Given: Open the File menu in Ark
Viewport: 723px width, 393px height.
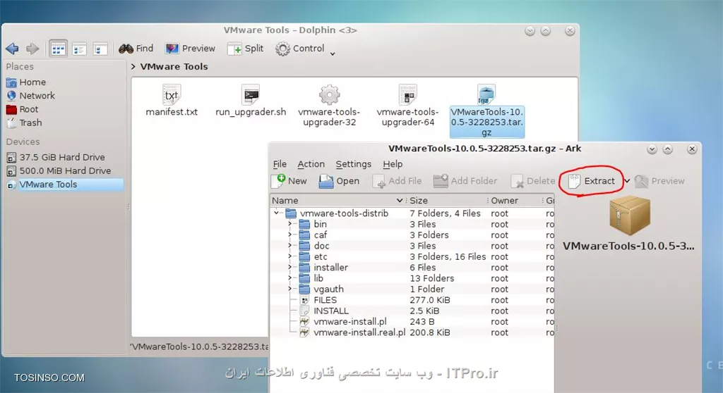Looking at the screenshot, I should click(x=280, y=164).
